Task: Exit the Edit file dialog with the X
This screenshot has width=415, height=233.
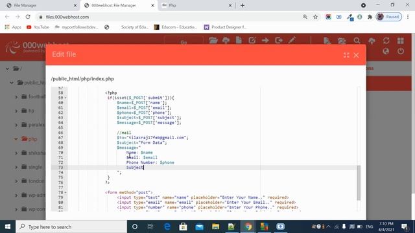Action: [x=356, y=55]
